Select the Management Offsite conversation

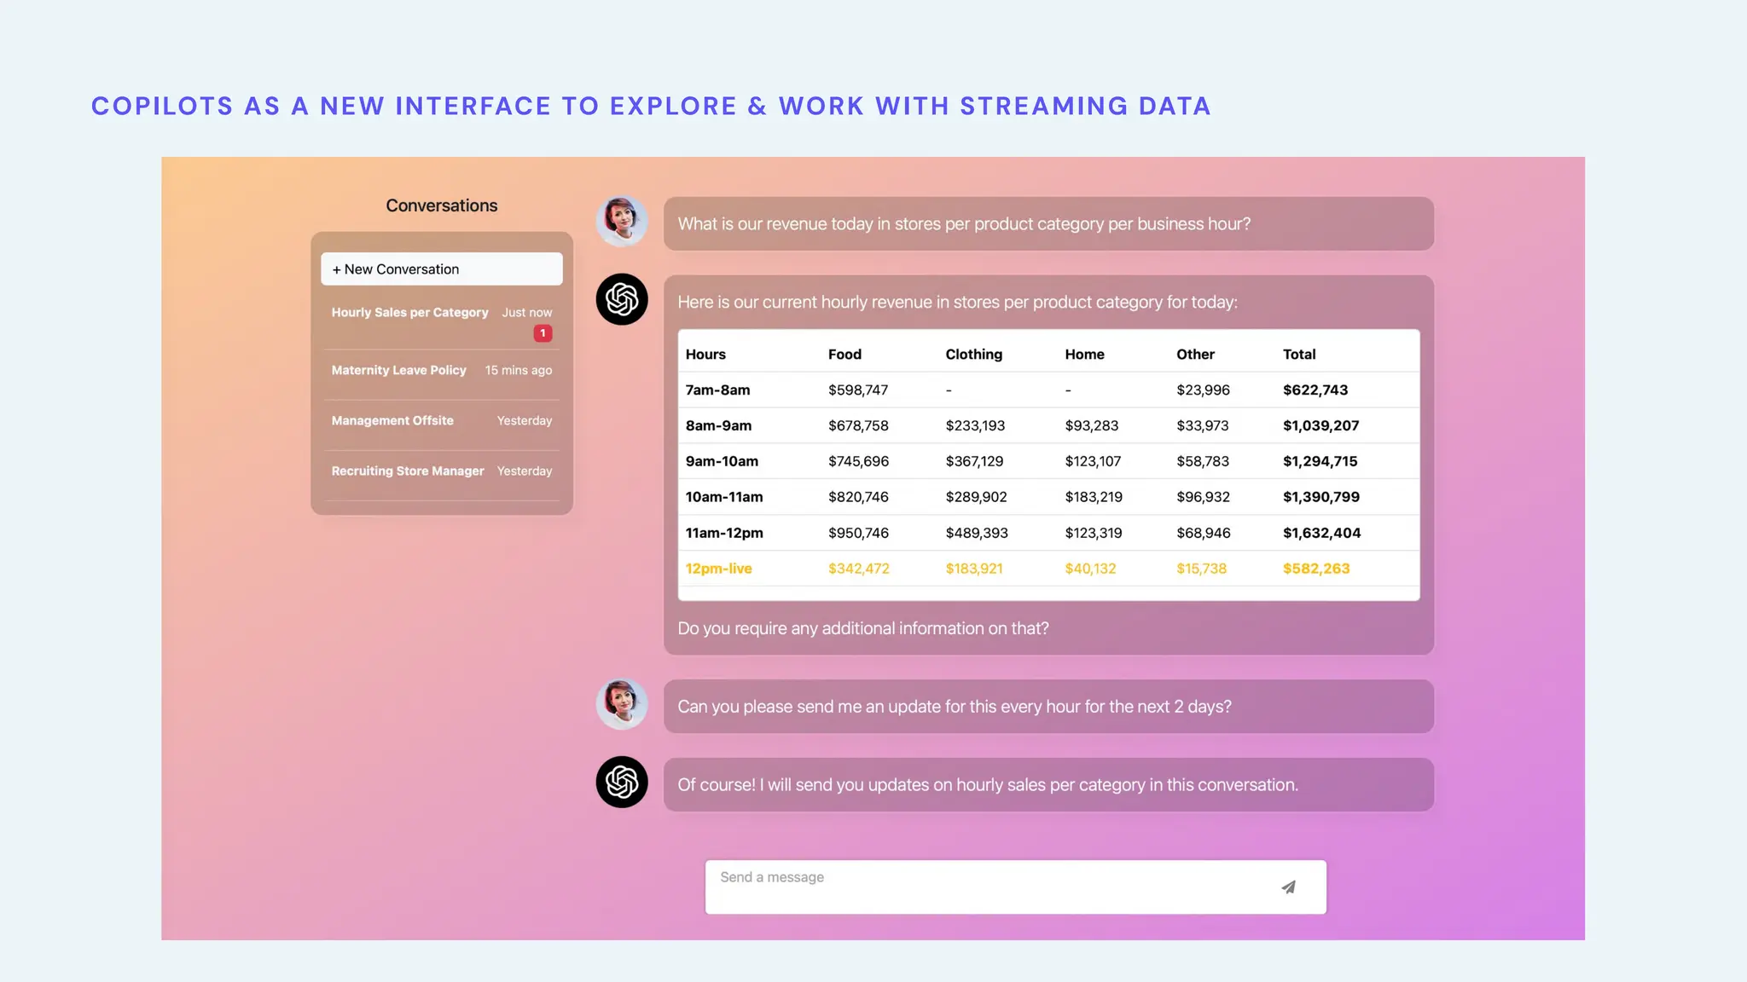[392, 420]
